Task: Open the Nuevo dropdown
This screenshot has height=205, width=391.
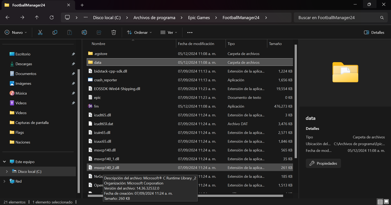Action: click(16, 32)
